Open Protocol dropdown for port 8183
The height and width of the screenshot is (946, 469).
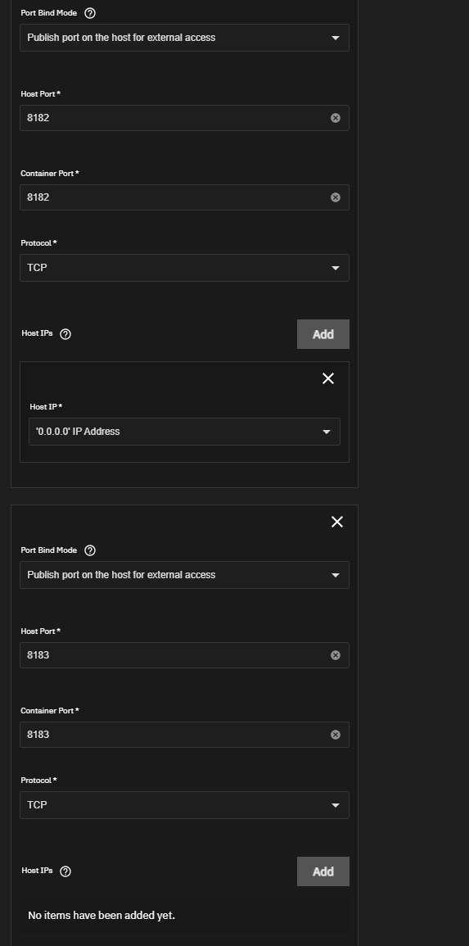(x=184, y=805)
